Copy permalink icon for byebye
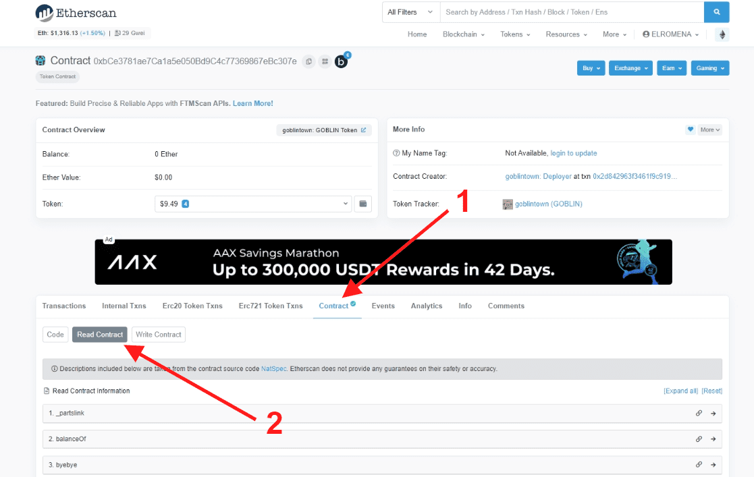The image size is (754, 477). 699,464
